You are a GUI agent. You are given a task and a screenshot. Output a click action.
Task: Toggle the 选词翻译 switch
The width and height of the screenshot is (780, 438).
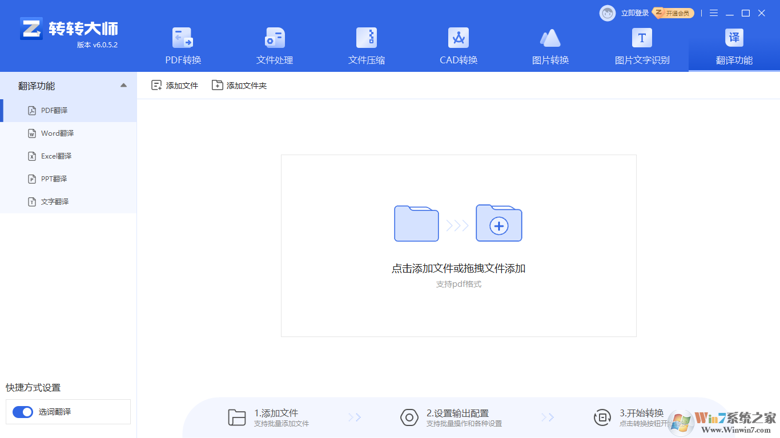(23, 412)
